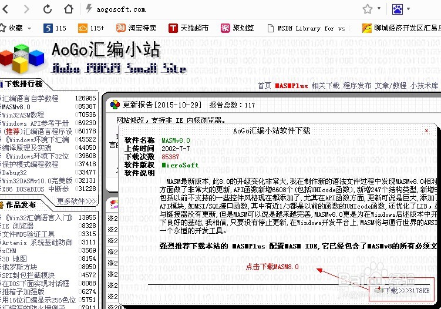Open X86 DOS&BIOS 中断参 entry

(x=35, y=189)
